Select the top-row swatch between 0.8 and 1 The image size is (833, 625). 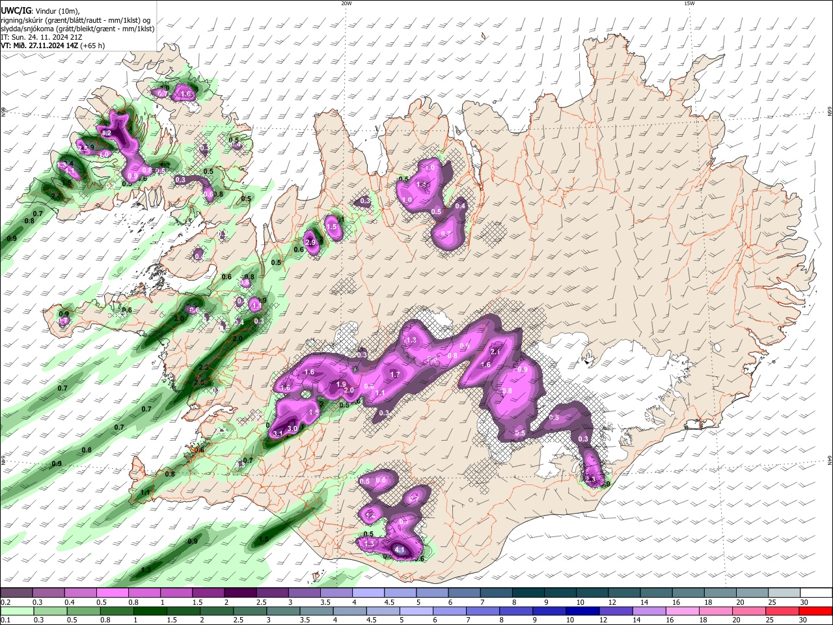(144, 593)
